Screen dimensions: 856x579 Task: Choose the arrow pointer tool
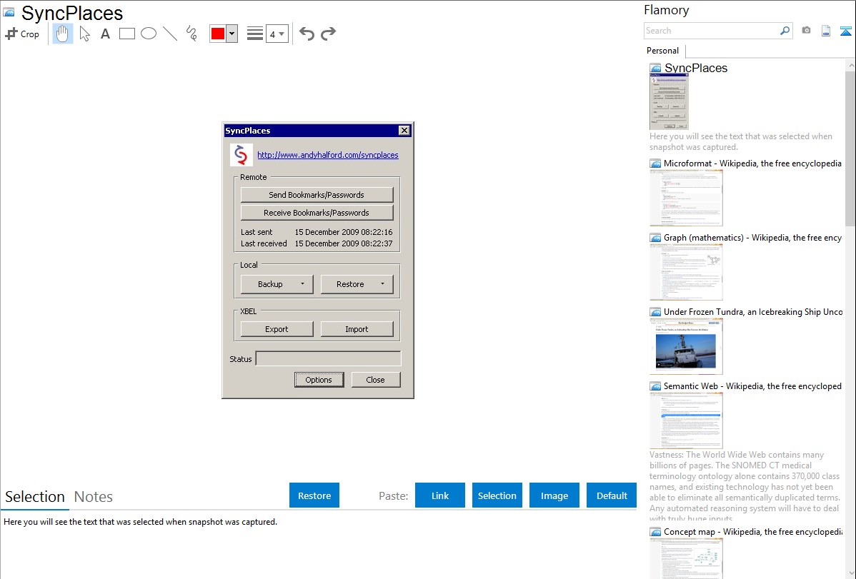pyautogui.click(x=85, y=34)
